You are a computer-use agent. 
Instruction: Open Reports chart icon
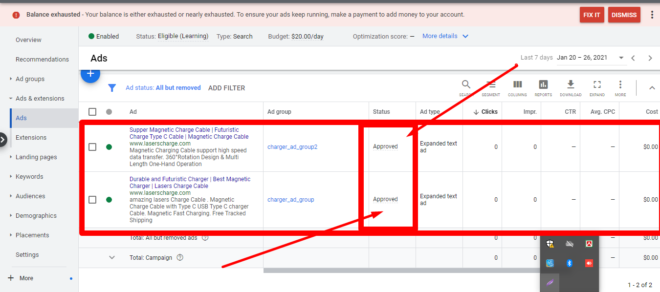(x=543, y=85)
